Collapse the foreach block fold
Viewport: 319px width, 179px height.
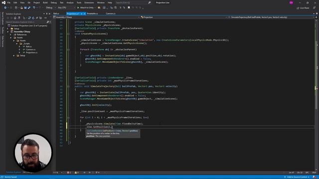[x=68, y=50]
